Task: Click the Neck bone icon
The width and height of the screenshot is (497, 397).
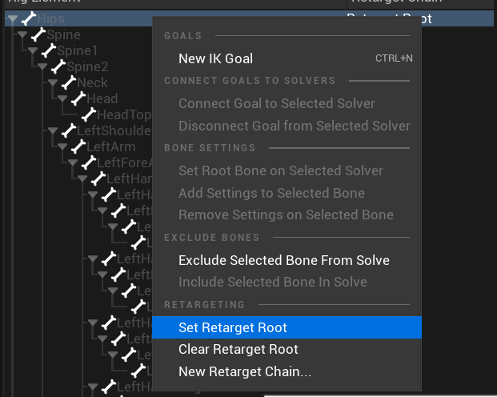Action: (69, 82)
